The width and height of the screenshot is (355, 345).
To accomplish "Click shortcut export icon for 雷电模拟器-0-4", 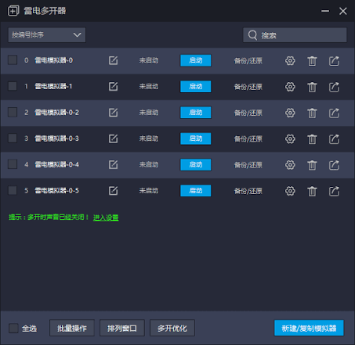I will 334,165.
